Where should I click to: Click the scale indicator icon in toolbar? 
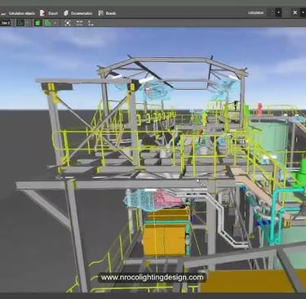click(91, 23)
